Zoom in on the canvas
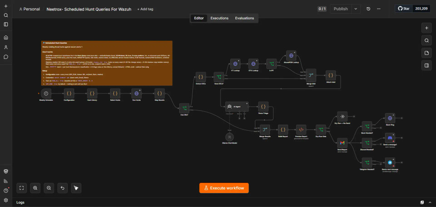Viewport: 436px width, 207px height. pos(35,188)
